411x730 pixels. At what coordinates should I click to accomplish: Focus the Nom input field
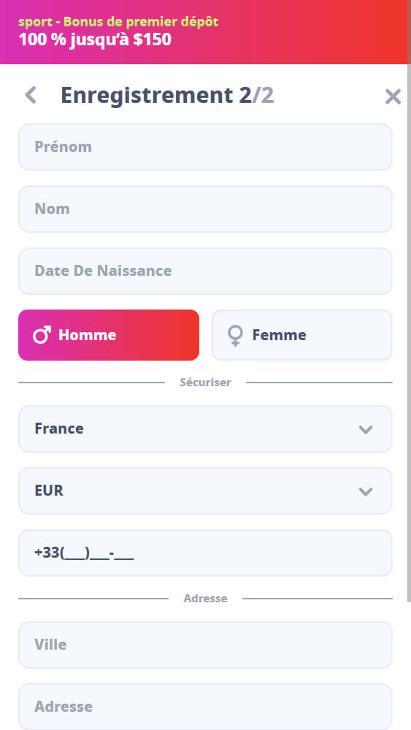tap(205, 209)
